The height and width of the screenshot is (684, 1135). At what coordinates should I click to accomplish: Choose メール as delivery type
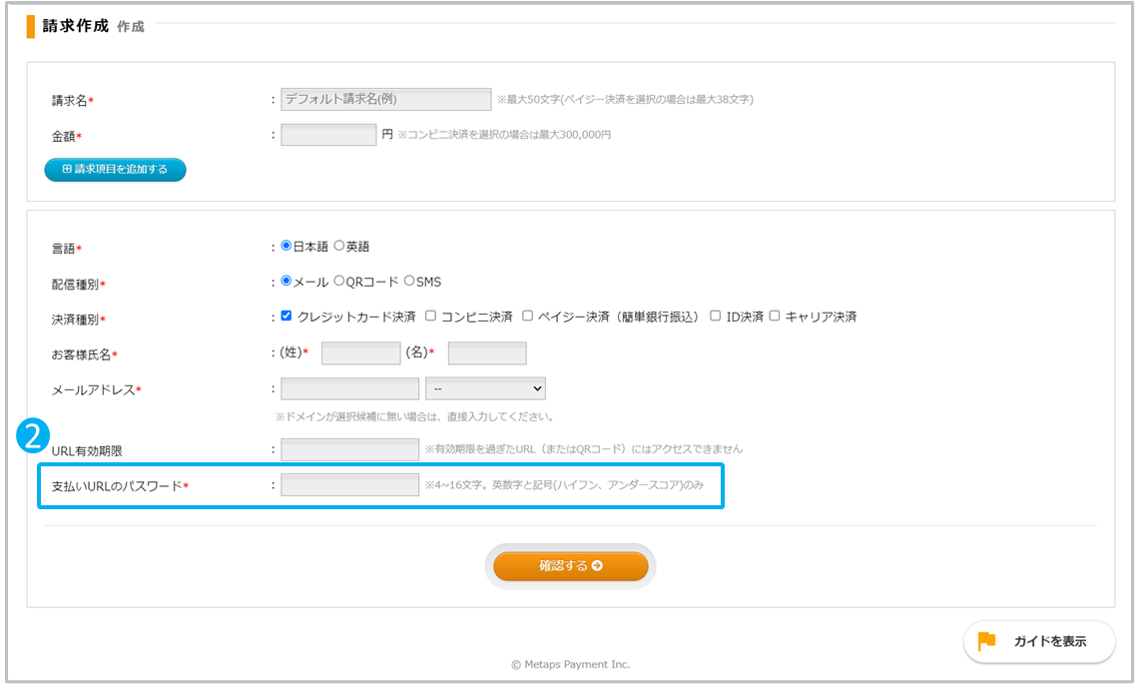pos(286,282)
